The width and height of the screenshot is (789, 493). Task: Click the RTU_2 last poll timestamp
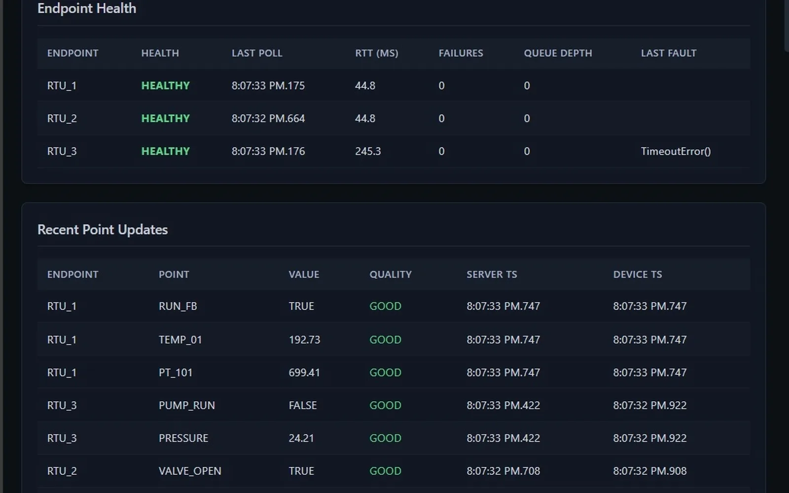pos(268,118)
